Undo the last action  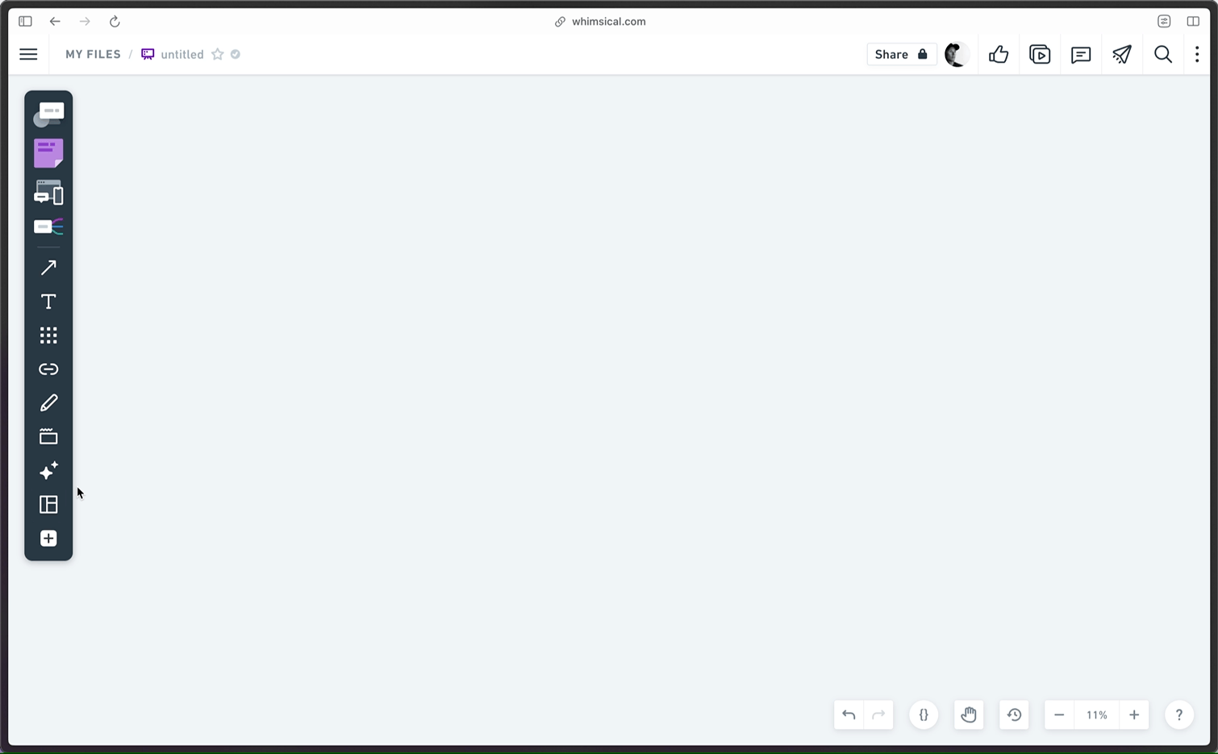(849, 714)
